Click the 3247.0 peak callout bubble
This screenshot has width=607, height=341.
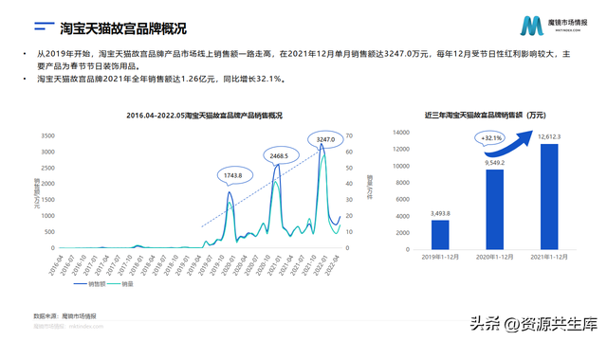point(325,139)
